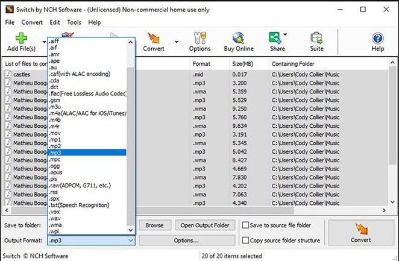
Task: Choose .m4a(ALAC/AAC for iOS/iTunes) format
Action: [x=87, y=113]
